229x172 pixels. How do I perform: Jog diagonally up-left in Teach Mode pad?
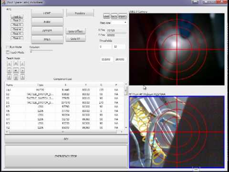(x=9, y=64)
